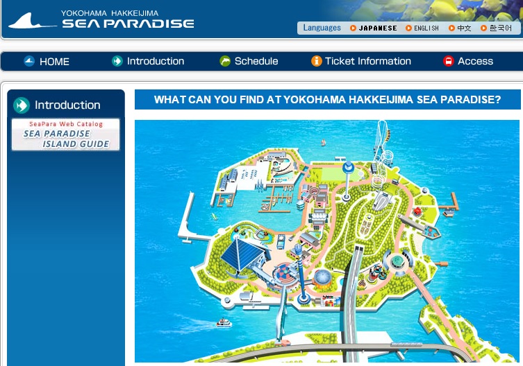523x366 pixels.
Task: Click the sidebar Introduction arrow icon
Action: pos(22,105)
